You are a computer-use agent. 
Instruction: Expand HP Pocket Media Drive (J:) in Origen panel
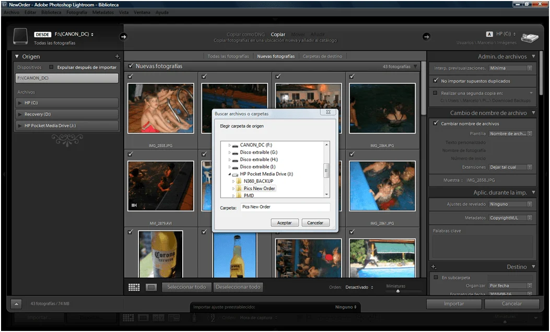[20, 125]
